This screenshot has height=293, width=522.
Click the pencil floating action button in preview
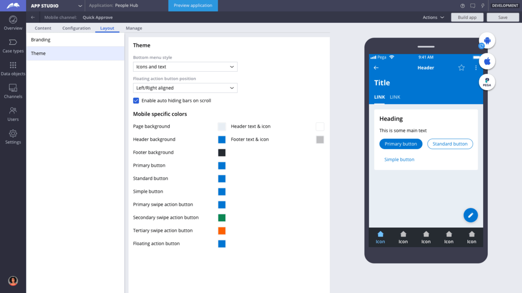click(470, 215)
